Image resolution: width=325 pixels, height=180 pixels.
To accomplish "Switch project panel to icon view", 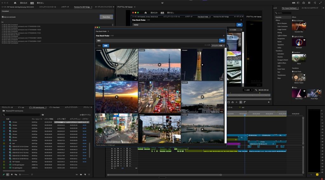I will click(12, 175).
